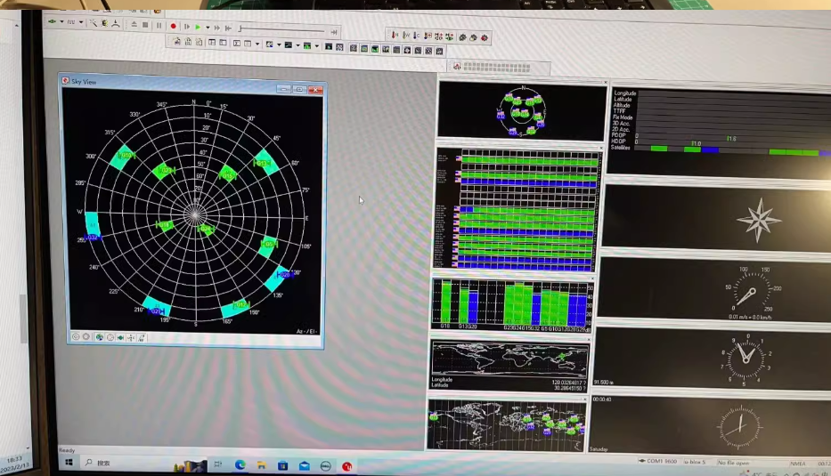Toggle the green satellite icon in Sky View toolbar

pos(121,337)
